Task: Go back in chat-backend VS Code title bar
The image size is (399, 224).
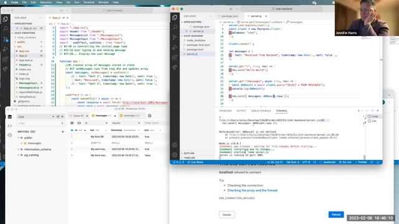Action: [231, 9]
